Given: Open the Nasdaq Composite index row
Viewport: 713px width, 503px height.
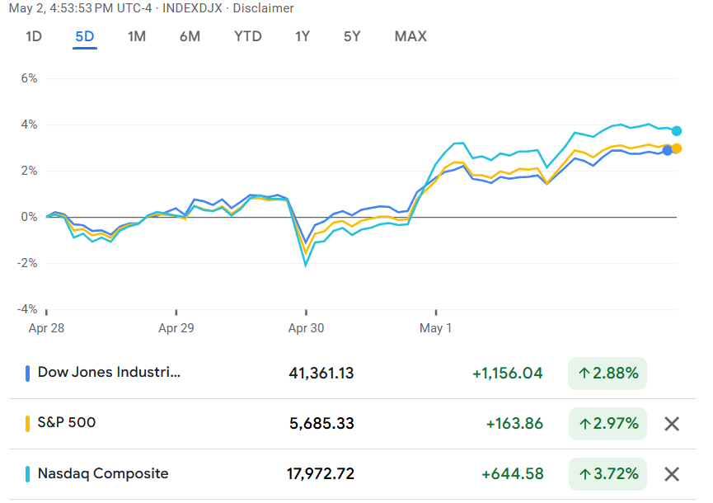Looking at the screenshot, I should point(353,474).
